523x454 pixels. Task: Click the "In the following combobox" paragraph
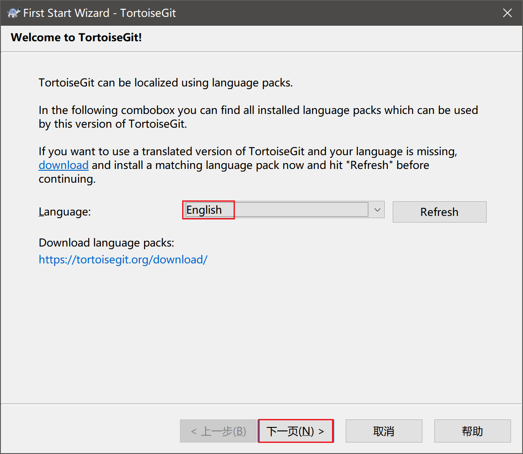[258, 110]
